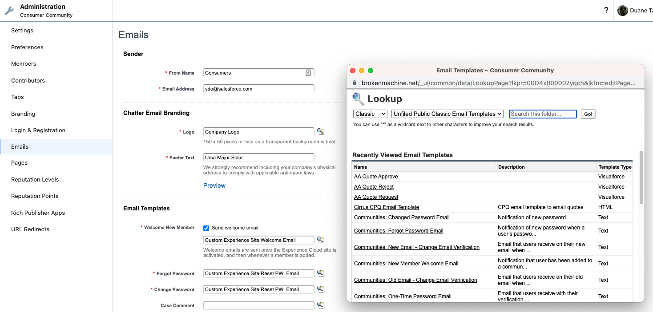Open lookup icon for Case Comment template

(x=320, y=305)
